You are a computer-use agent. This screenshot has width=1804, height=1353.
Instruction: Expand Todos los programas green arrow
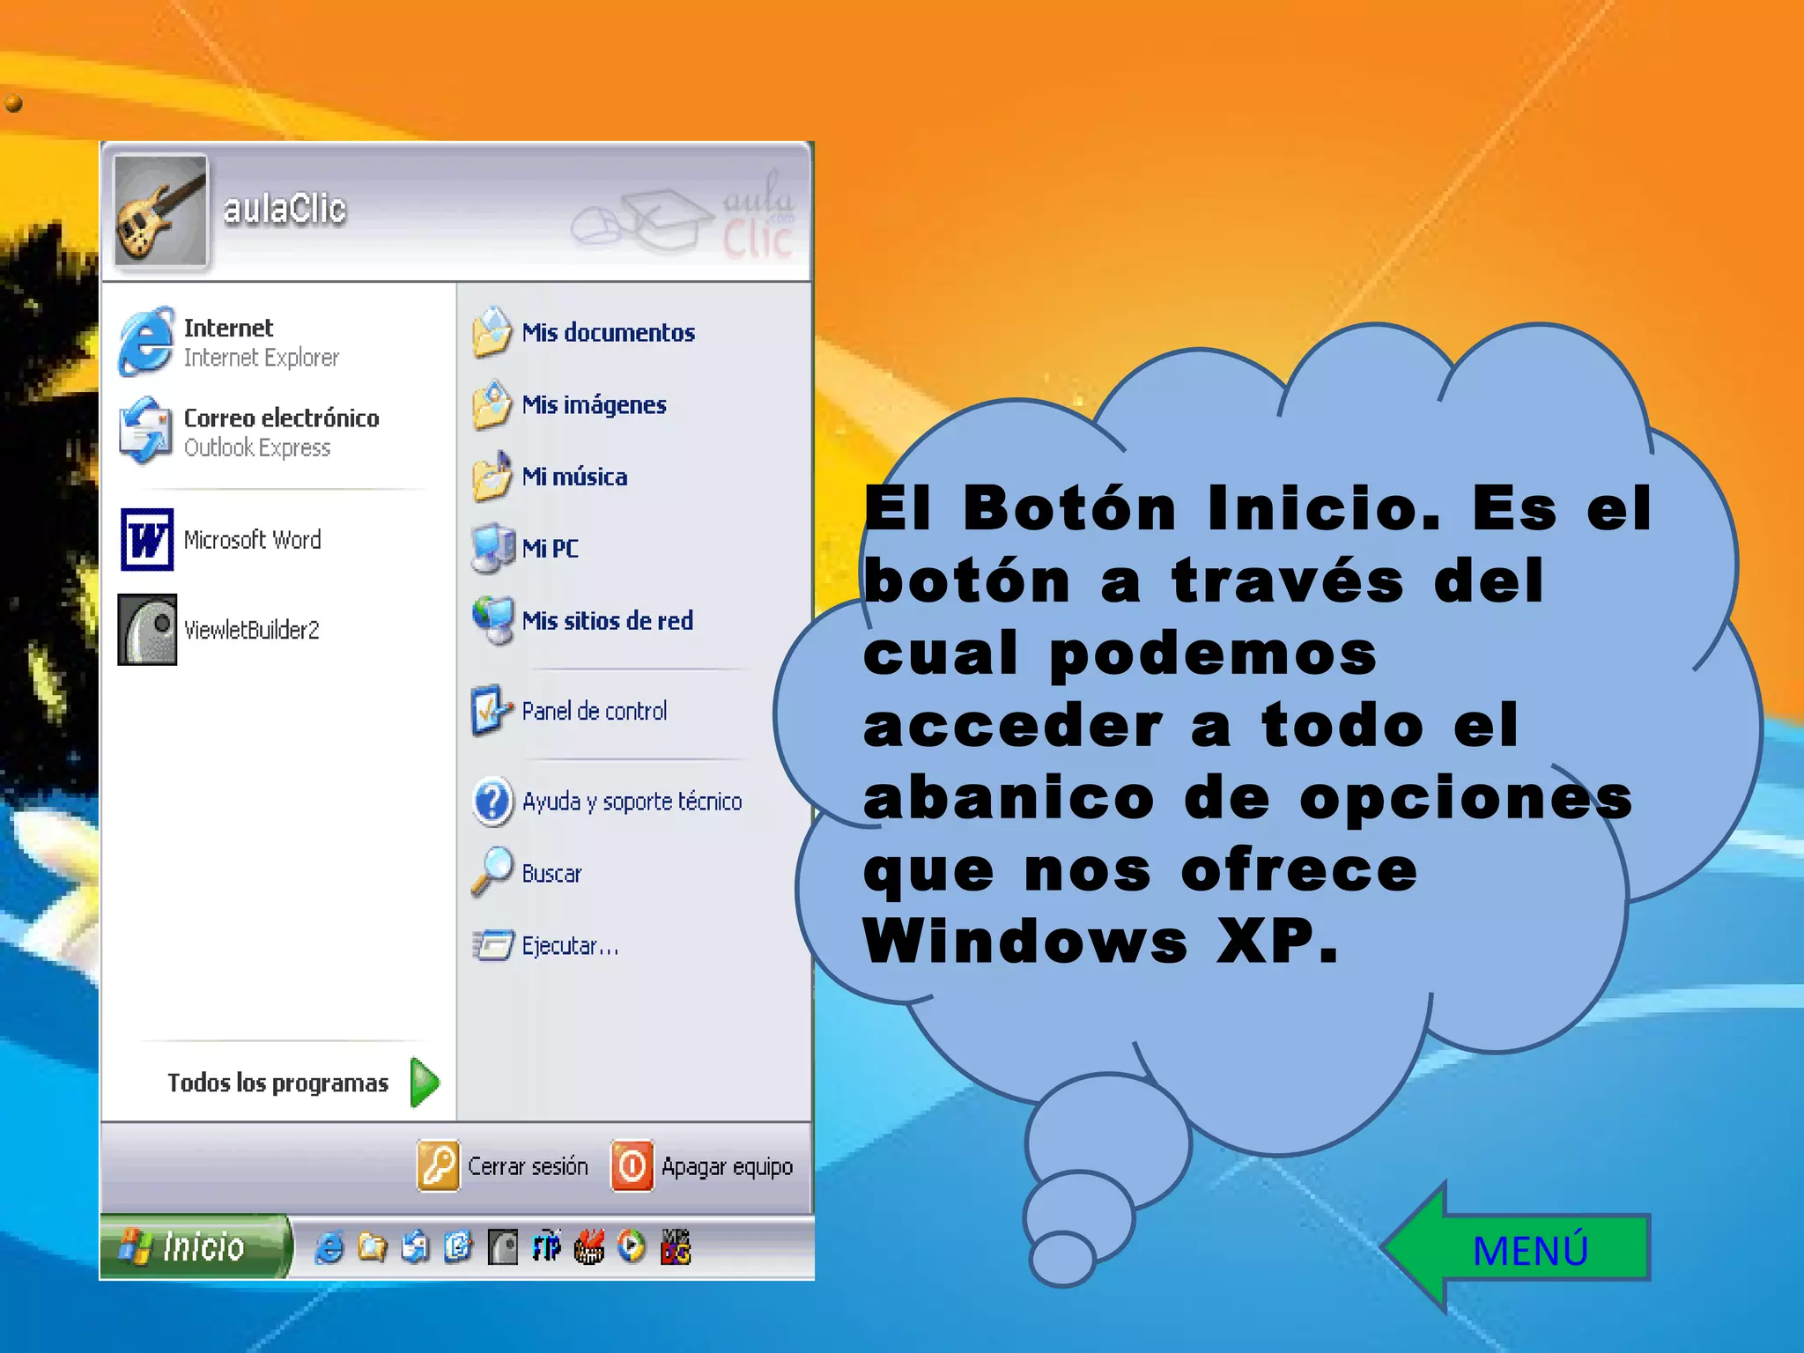coord(425,1082)
